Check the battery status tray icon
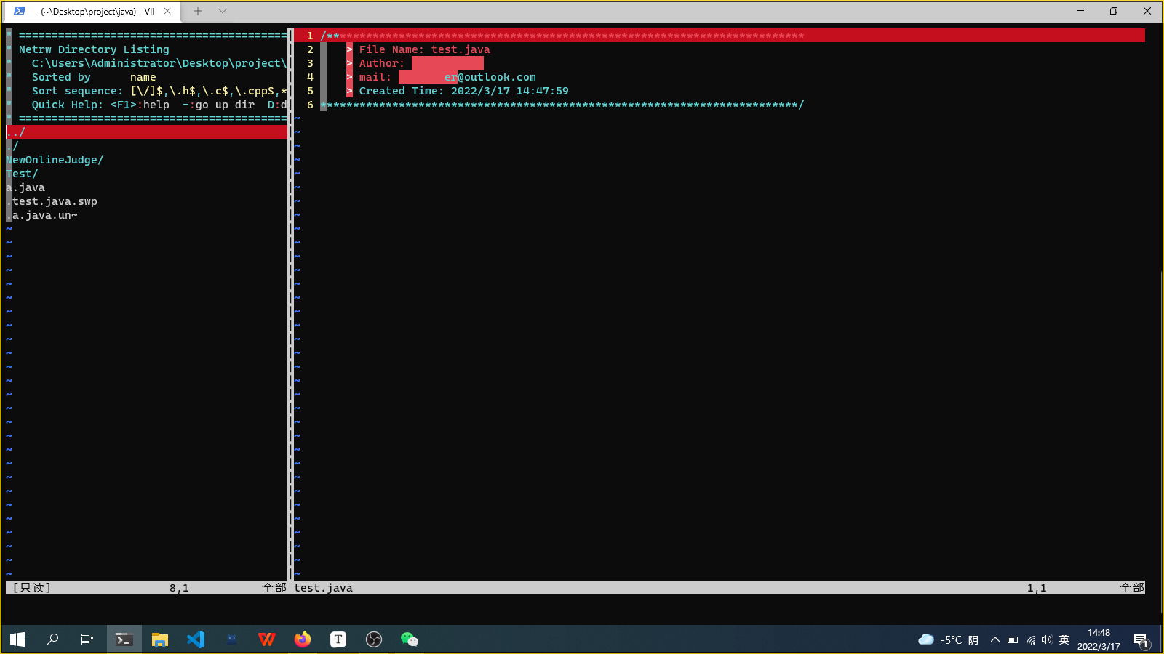Image resolution: width=1164 pixels, height=654 pixels. coord(1013,640)
